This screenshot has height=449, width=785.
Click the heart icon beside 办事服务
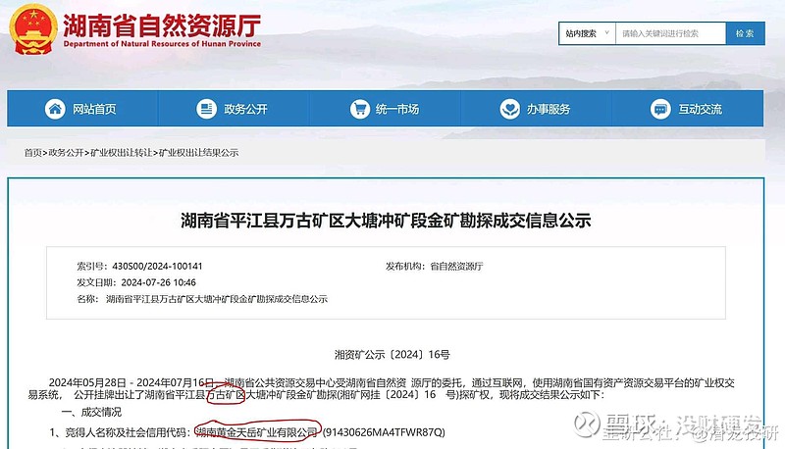(x=509, y=109)
